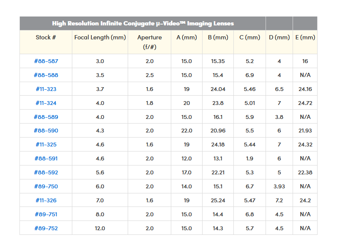Open the #11-326 stock link
This screenshot has height=248, width=348.
click(x=46, y=201)
